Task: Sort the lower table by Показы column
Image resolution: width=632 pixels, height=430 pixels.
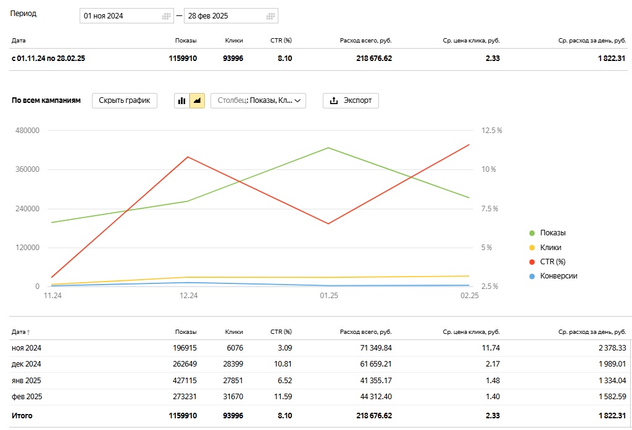Action: 186,332
